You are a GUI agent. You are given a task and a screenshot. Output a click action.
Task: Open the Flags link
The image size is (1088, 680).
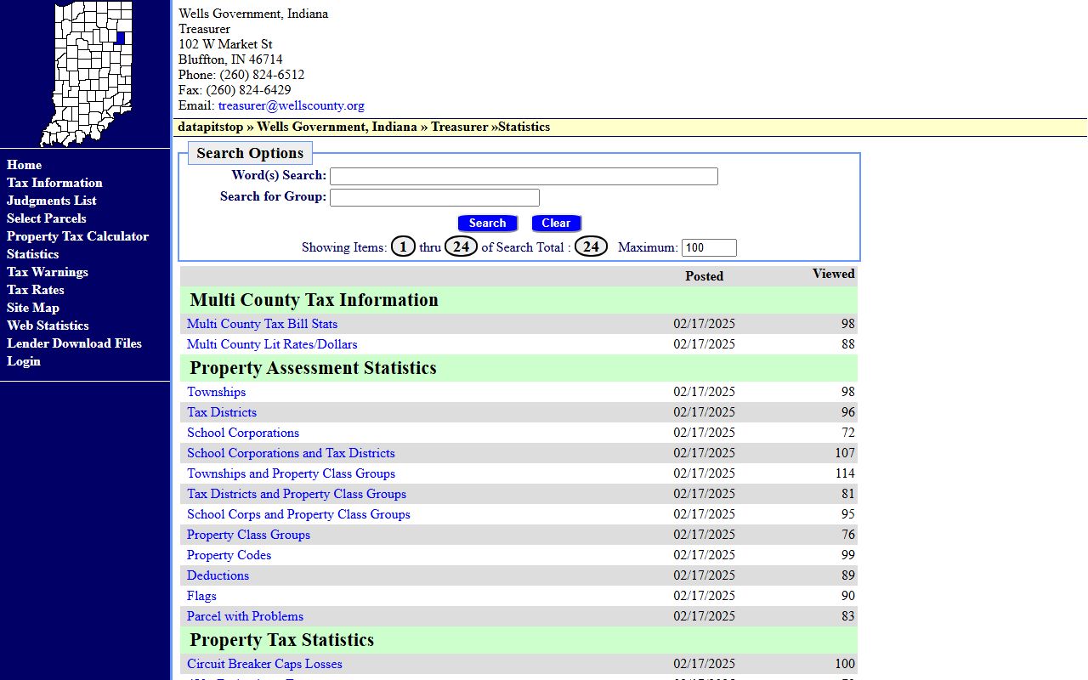pyautogui.click(x=201, y=596)
